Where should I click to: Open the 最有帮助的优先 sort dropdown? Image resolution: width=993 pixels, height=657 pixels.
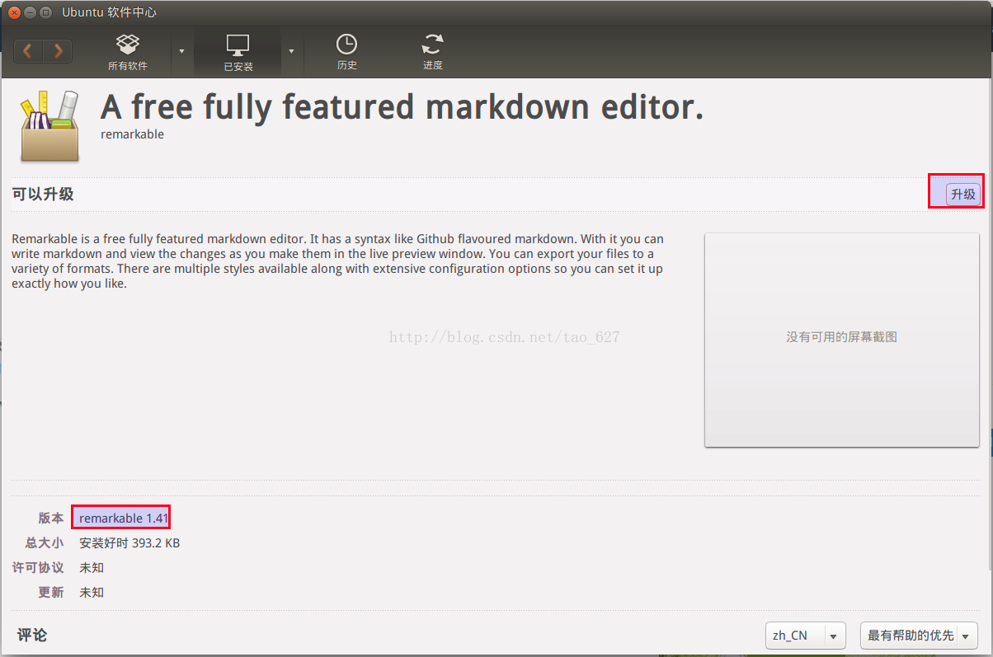coord(919,636)
